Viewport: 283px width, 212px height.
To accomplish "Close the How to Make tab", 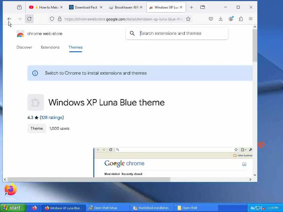I will 61,7.
